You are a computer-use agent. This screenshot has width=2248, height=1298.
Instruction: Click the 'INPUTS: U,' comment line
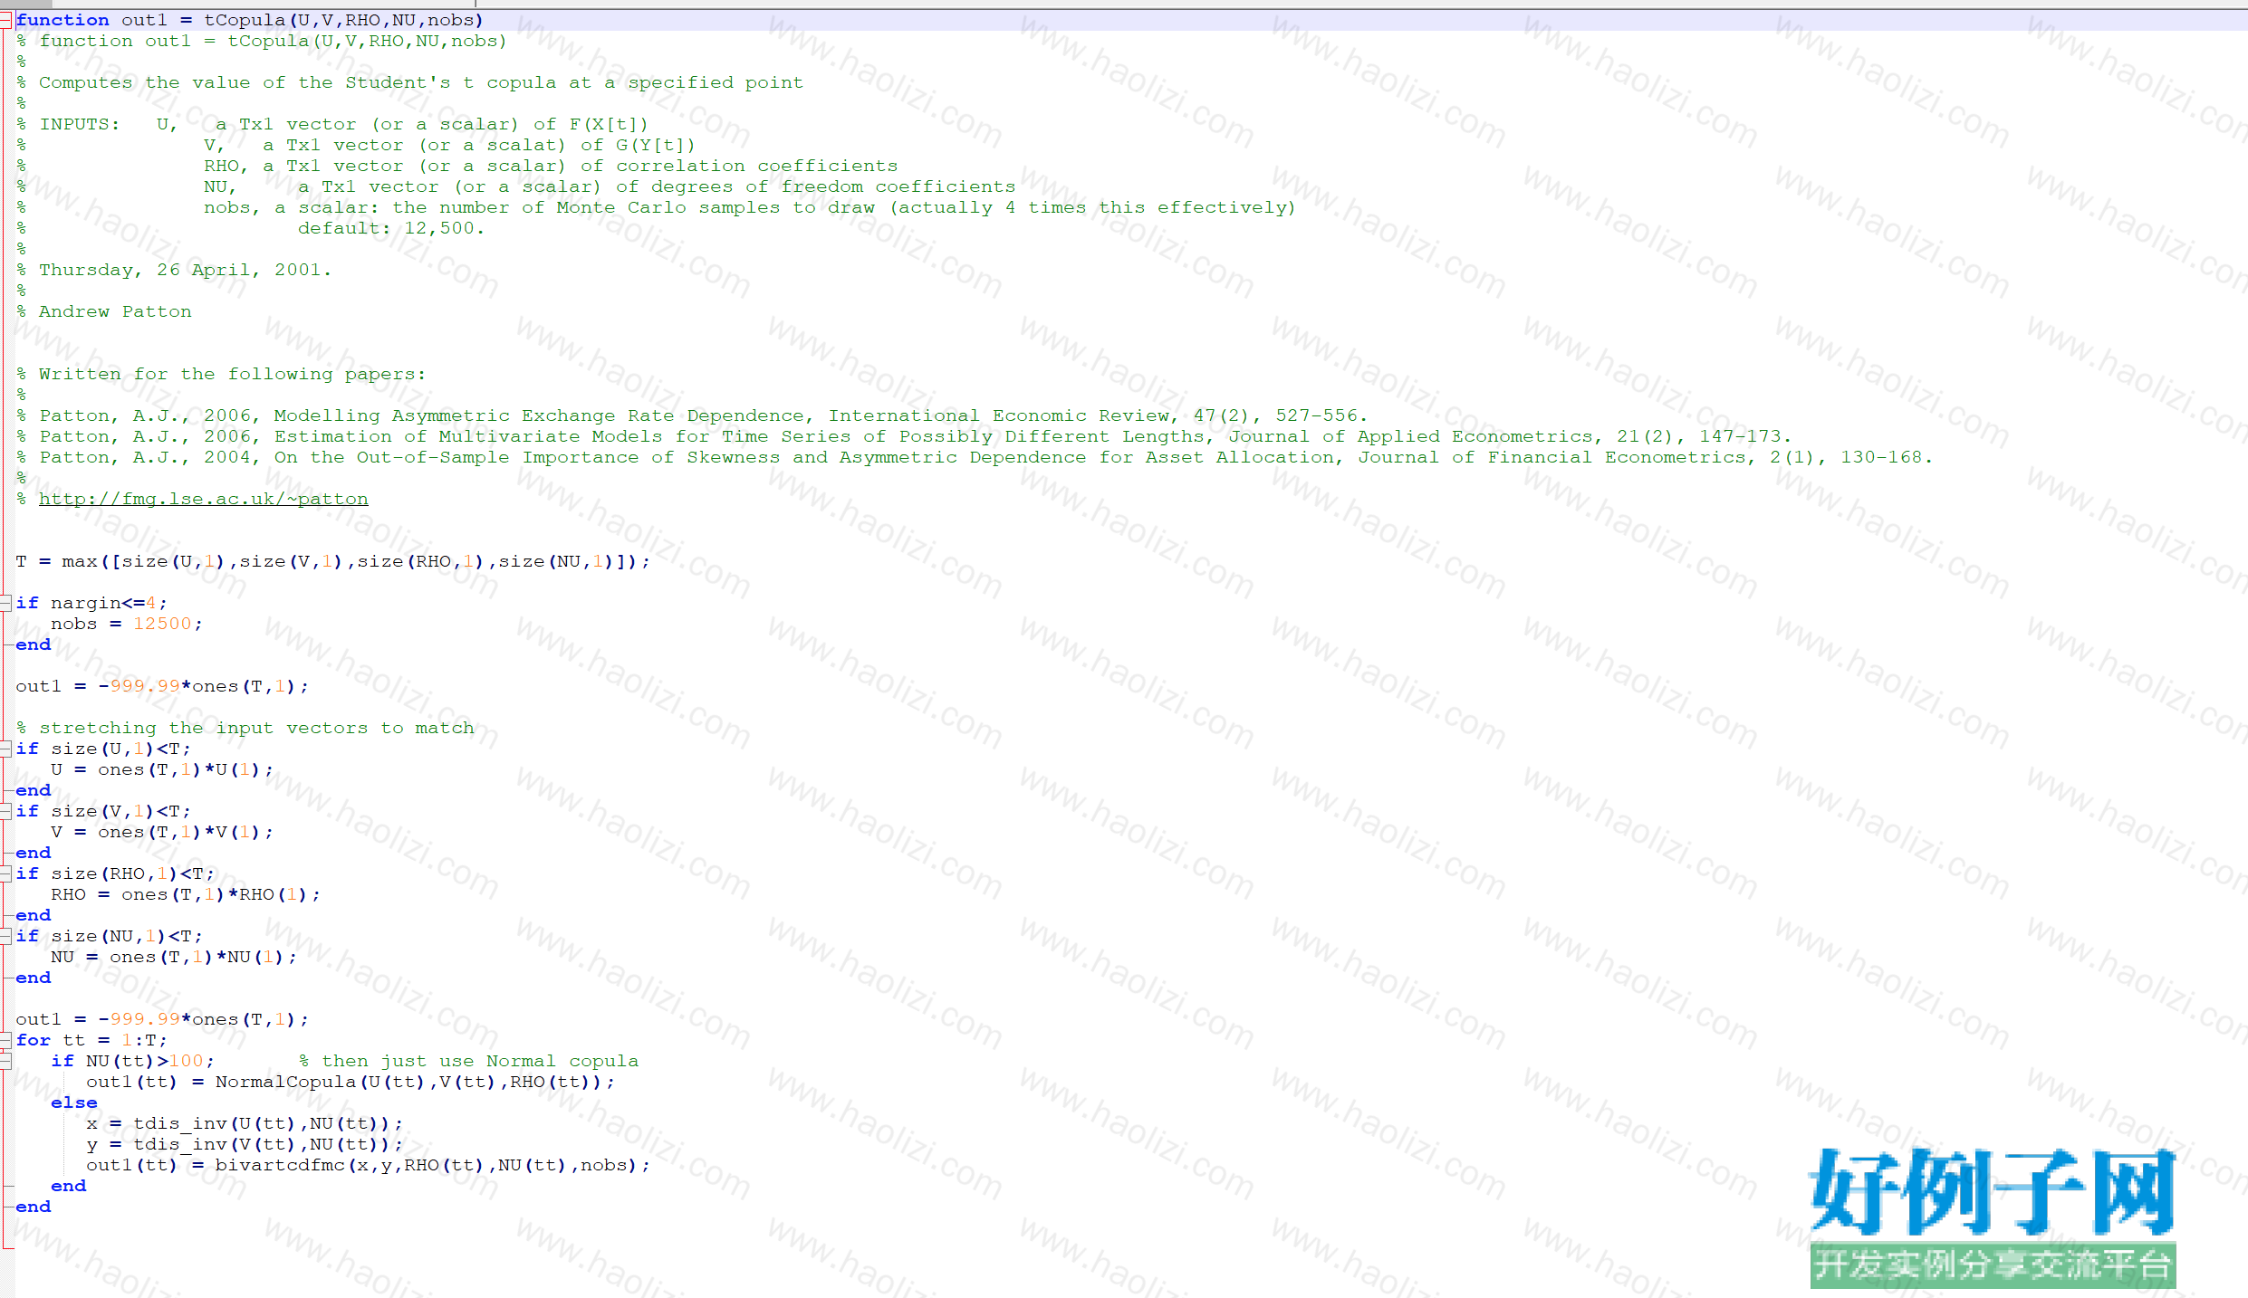332,124
